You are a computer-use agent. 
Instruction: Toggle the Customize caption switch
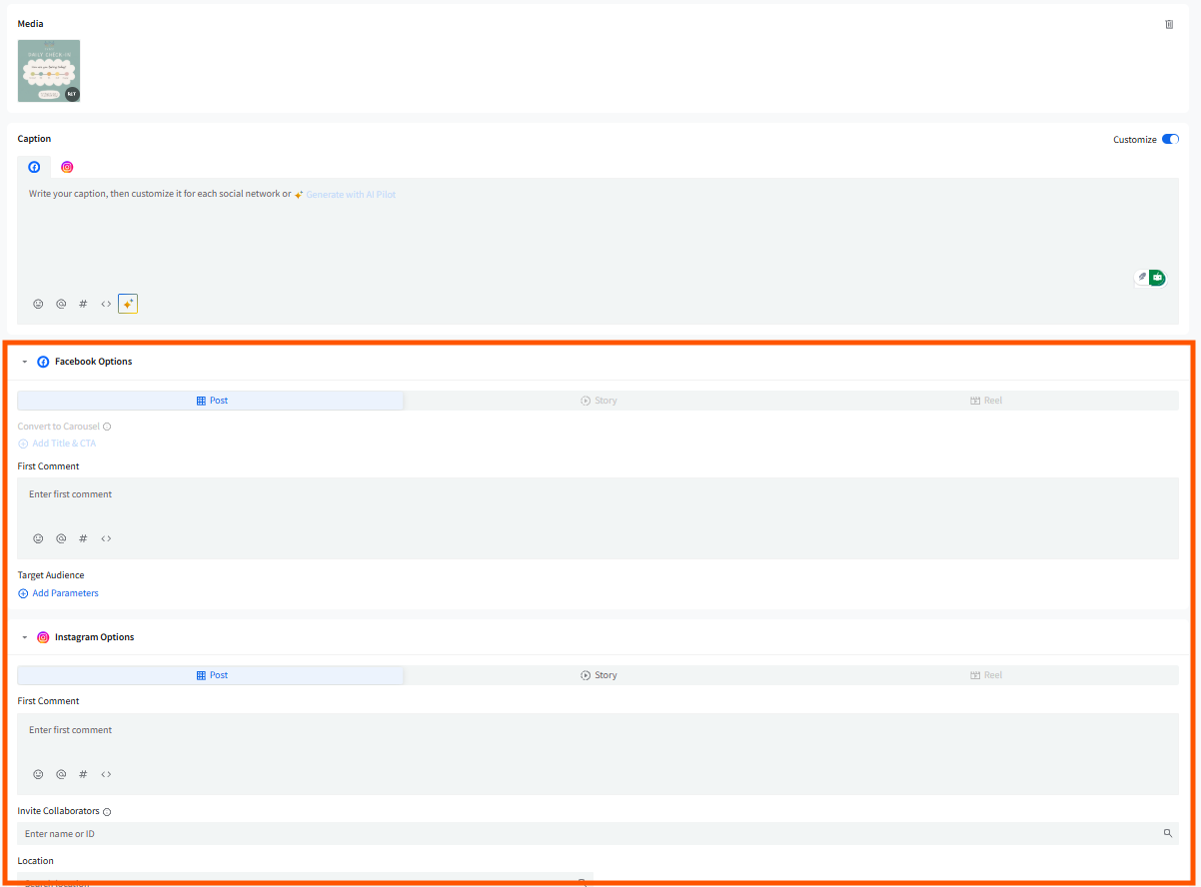click(x=1170, y=140)
